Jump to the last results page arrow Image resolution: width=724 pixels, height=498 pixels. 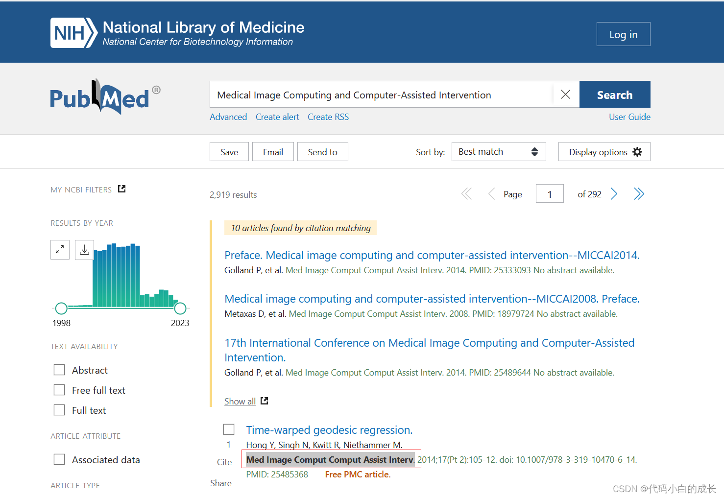639,194
